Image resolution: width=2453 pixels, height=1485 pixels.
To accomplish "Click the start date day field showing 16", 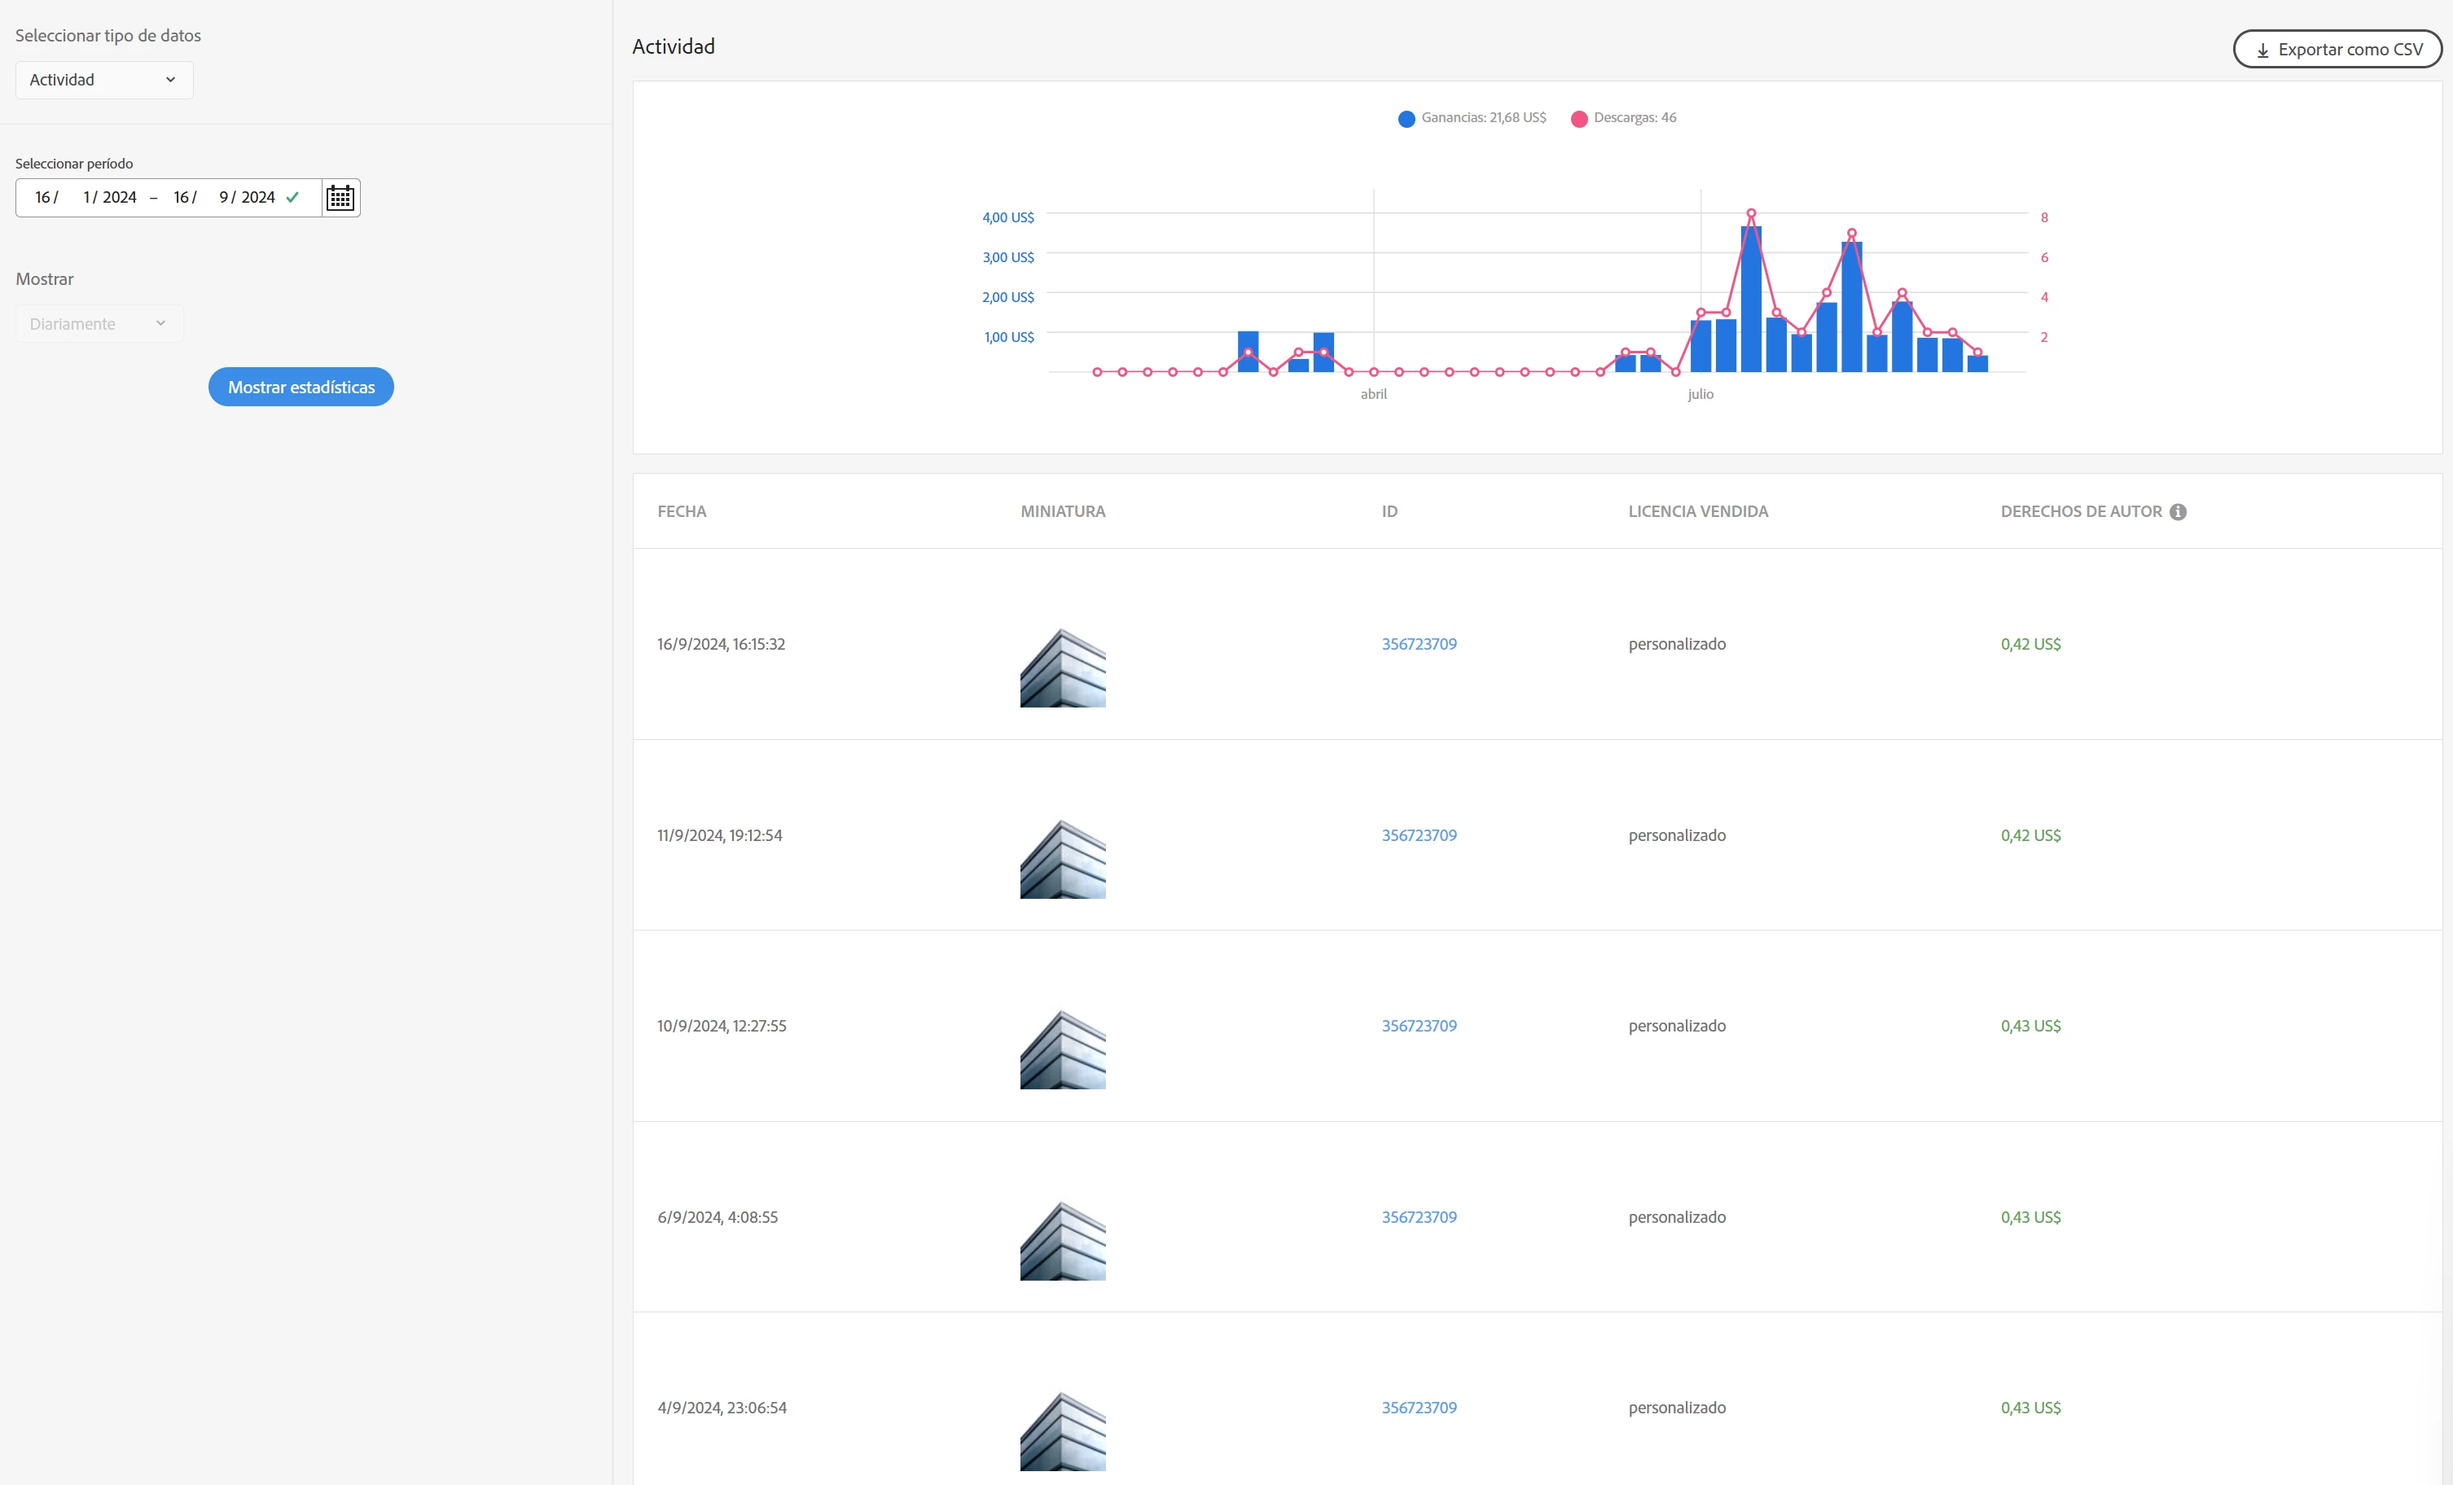I will pyautogui.click(x=43, y=197).
